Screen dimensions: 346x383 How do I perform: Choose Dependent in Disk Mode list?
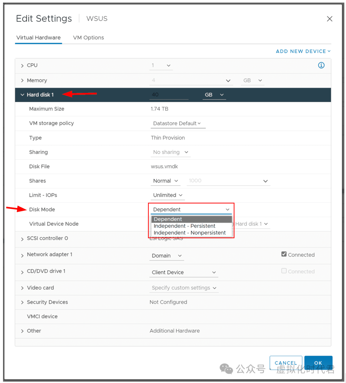pos(192,219)
